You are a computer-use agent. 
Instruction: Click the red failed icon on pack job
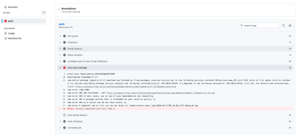(5, 21)
